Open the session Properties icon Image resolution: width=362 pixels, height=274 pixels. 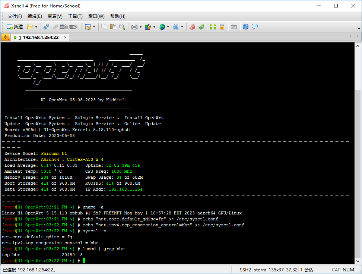[x=88, y=27]
